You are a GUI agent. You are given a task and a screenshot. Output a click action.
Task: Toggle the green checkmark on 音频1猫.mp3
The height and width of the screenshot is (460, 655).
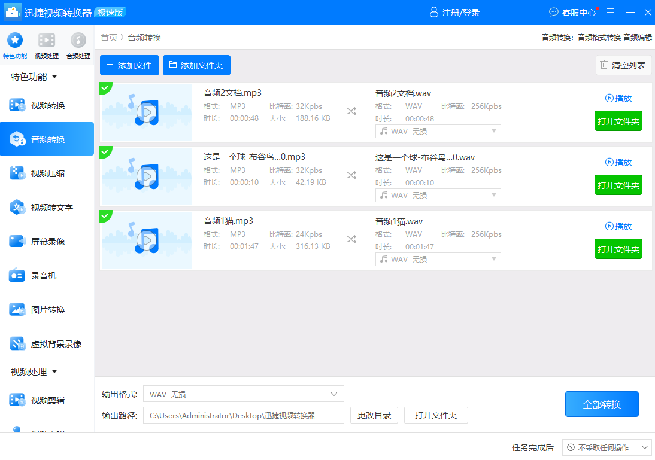(105, 216)
